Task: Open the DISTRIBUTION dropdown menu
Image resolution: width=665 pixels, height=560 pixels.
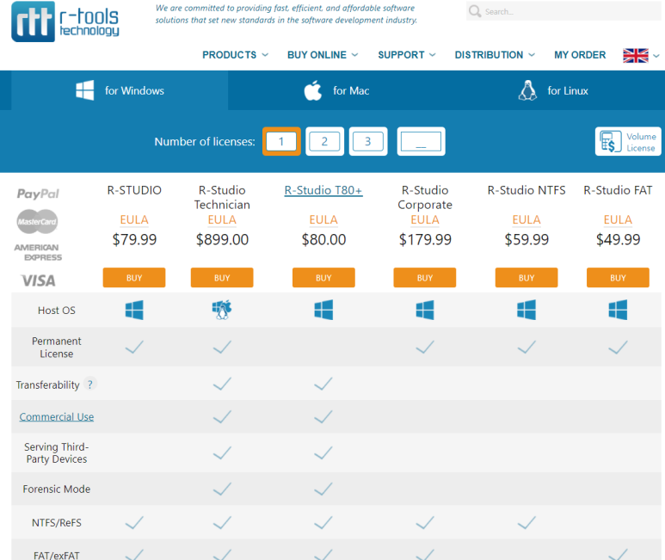Action: [495, 55]
